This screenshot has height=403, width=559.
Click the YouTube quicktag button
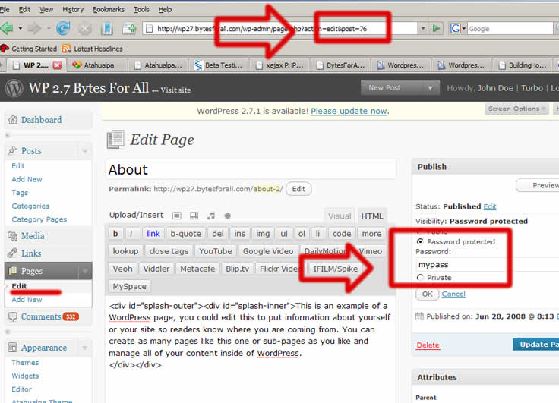pos(216,251)
